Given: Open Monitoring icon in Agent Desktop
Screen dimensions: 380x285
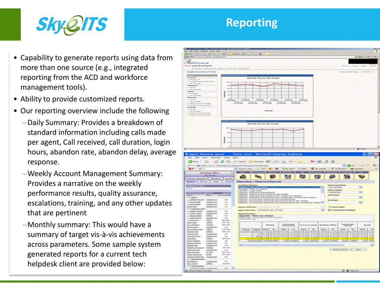Looking at the screenshot, I should [332, 176].
